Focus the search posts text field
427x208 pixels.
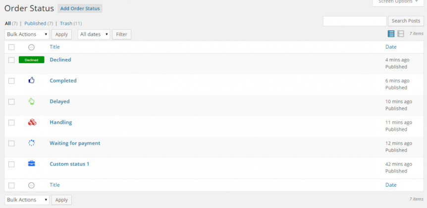pyautogui.click(x=354, y=21)
